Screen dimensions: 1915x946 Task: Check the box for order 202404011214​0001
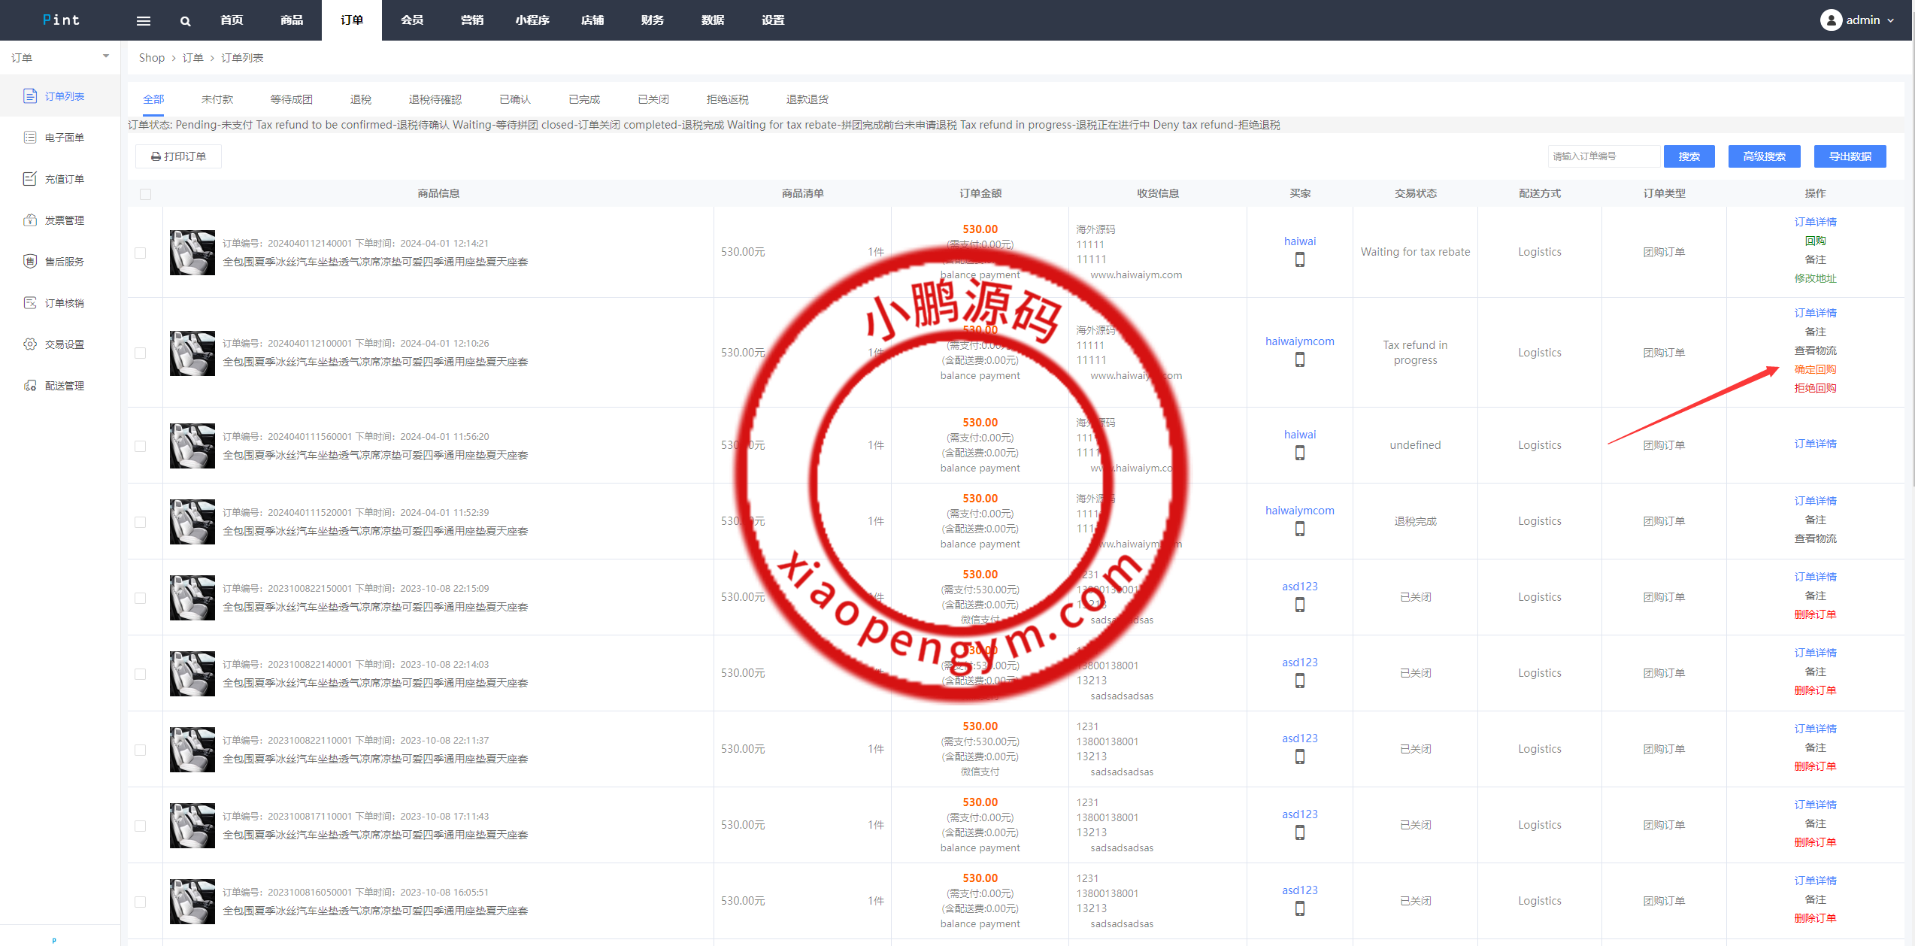(141, 253)
